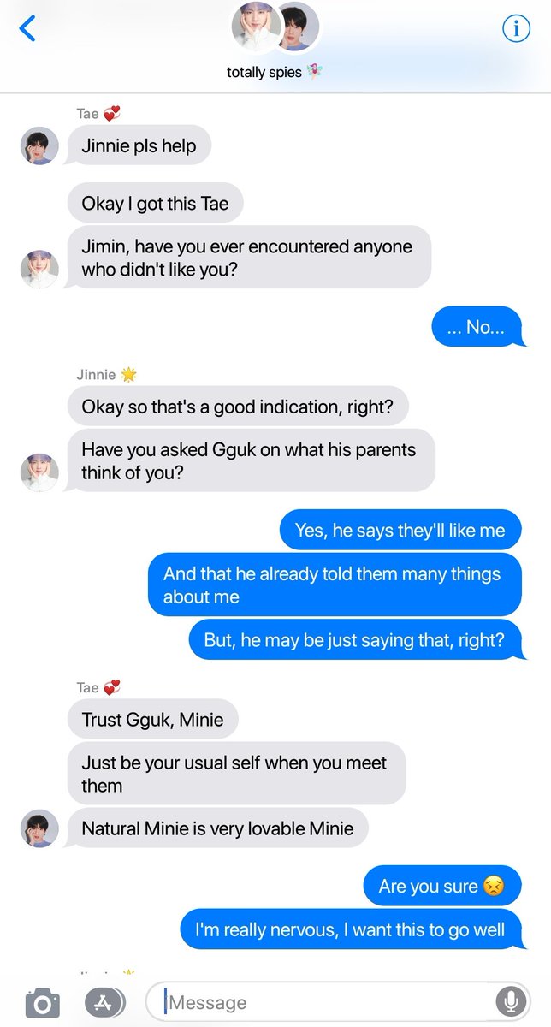Select the 'Trust Gguk, Minie' bubble
Viewport: 551px width, 1027px height.
[x=152, y=720]
